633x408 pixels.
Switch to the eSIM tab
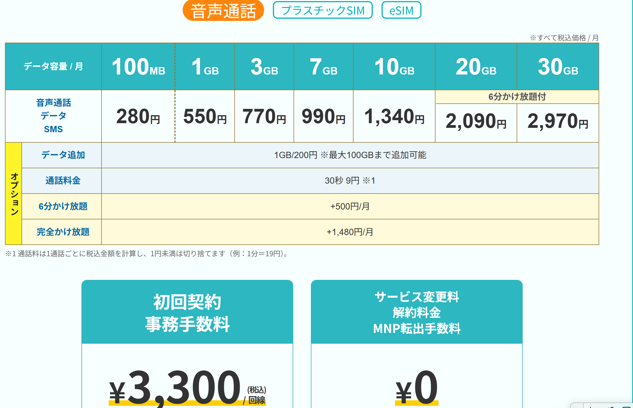tap(401, 10)
